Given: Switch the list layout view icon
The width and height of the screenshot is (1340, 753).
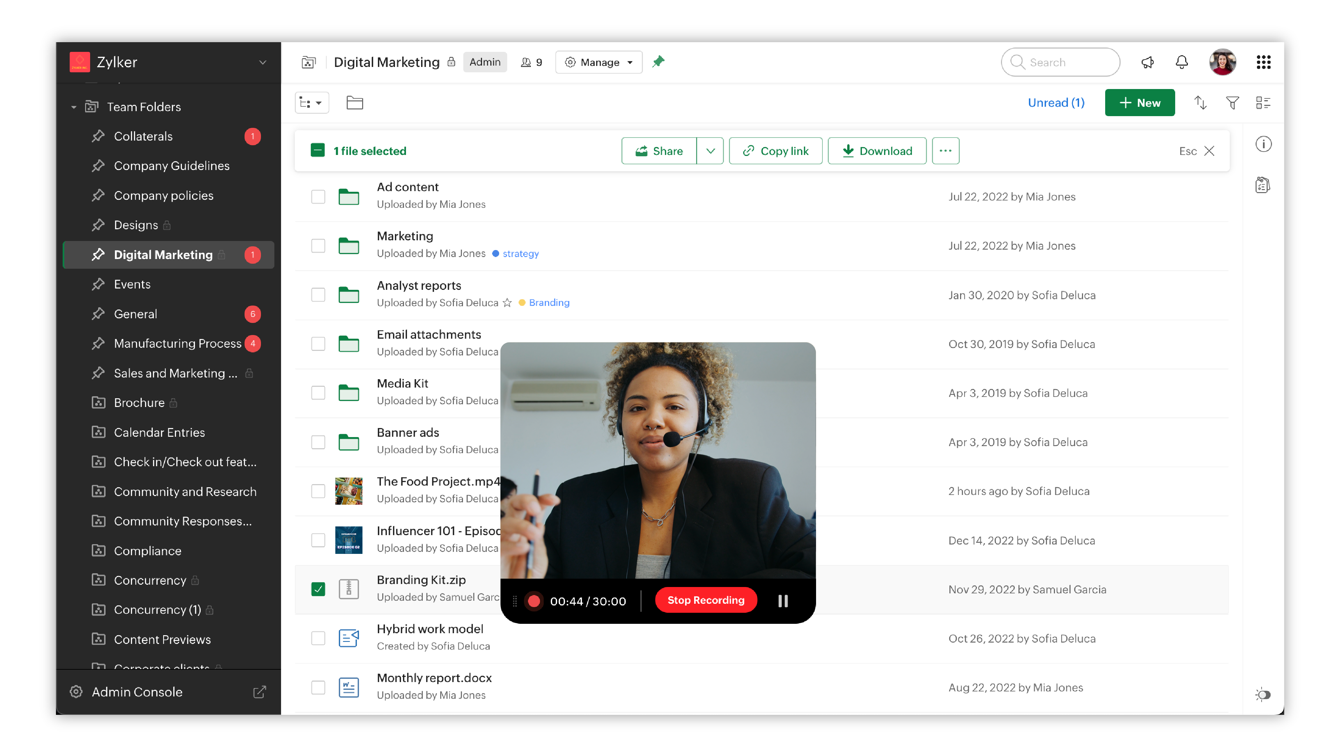Looking at the screenshot, I should 1263,103.
